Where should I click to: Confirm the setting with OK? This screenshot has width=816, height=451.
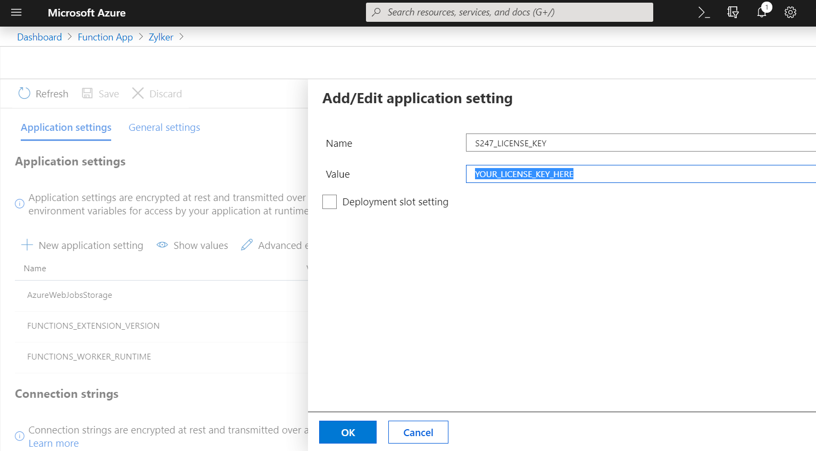pyautogui.click(x=347, y=432)
